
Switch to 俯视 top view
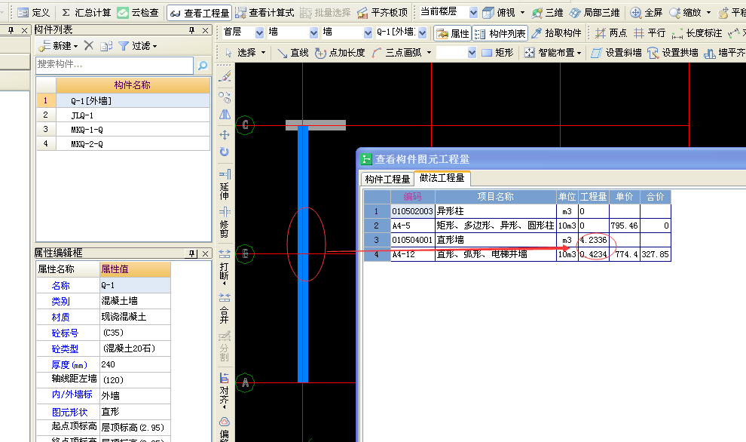[503, 12]
